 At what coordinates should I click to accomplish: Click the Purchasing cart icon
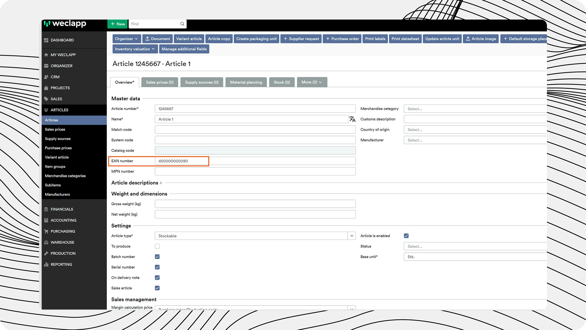pos(46,231)
